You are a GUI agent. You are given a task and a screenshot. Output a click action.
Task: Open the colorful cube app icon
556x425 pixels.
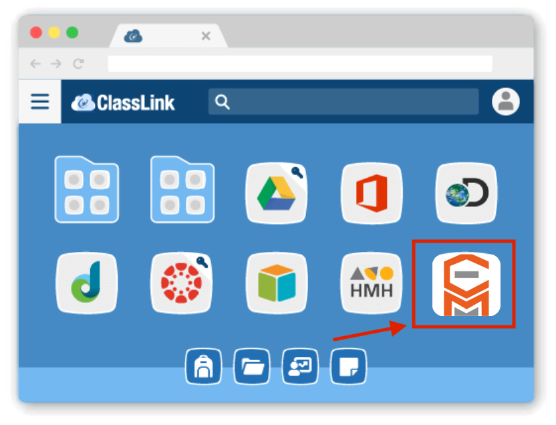(x=276, y=283)
